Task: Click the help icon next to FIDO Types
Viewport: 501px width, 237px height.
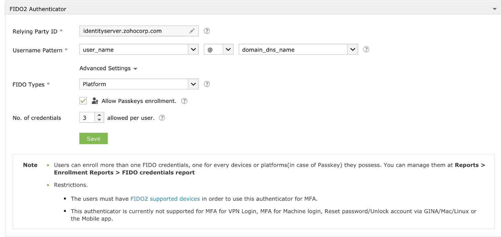Action: click(x=207, y=84)
